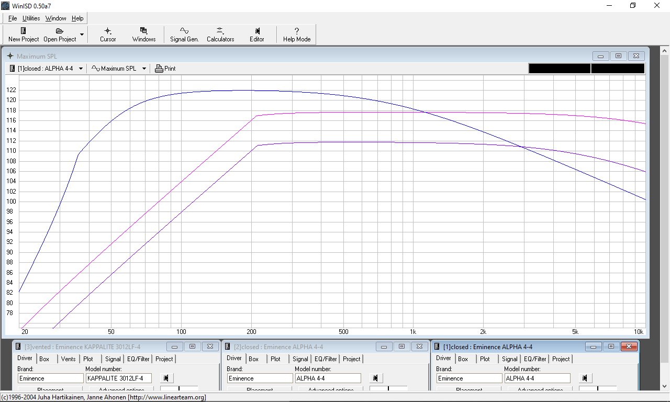Open EQ/Filter tab in KAPPALITE 3012LF-4 window
The image size is (670, 402).
click(x=139, y=359)
